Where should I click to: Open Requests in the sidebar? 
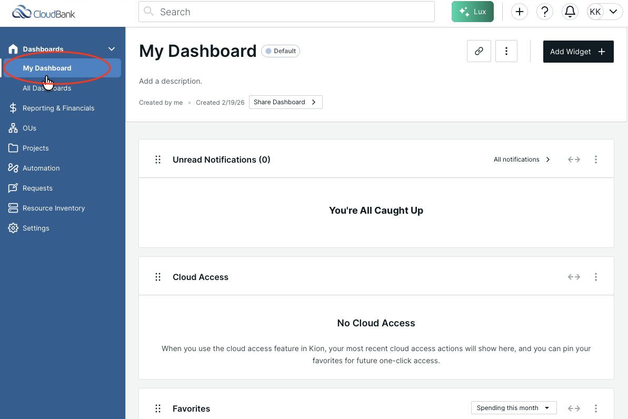[37, 188]
